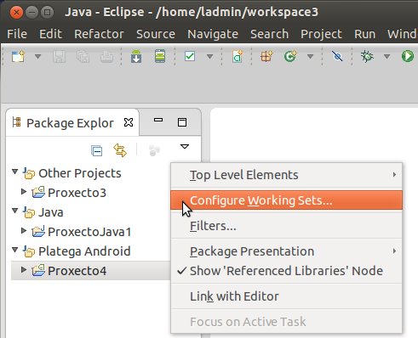Click the Proxecto4 project folder icon

coord(38,270)
